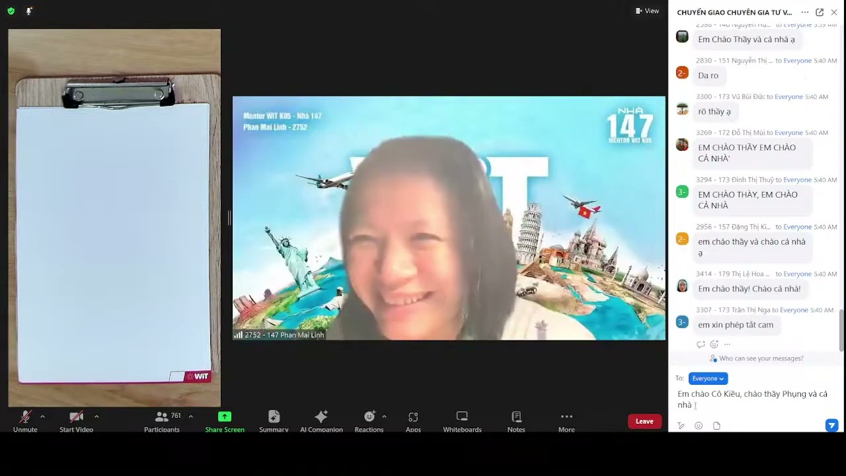Click avatar of 3414 - 179 Thị Lệ Hoa
Viewport: 846px width, 476px height.
(x=682, y=286)
